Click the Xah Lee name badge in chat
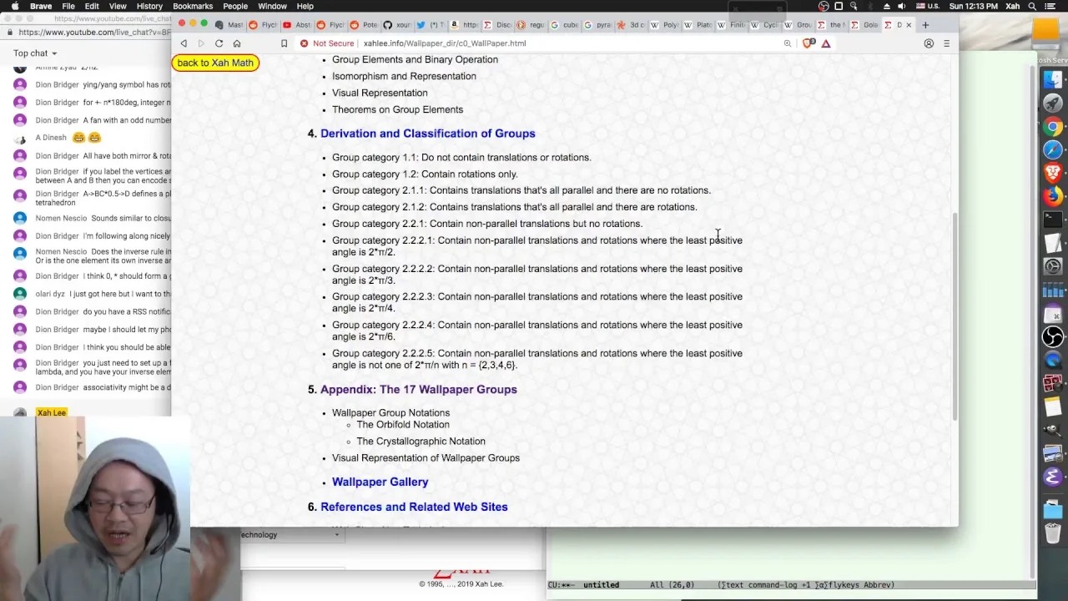 51,412
